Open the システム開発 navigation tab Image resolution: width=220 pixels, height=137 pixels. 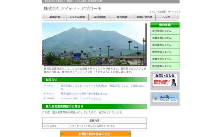(x=77, y=17)
